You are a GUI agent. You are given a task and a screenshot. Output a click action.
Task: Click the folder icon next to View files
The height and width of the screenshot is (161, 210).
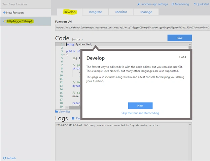[x=57, y=111]
